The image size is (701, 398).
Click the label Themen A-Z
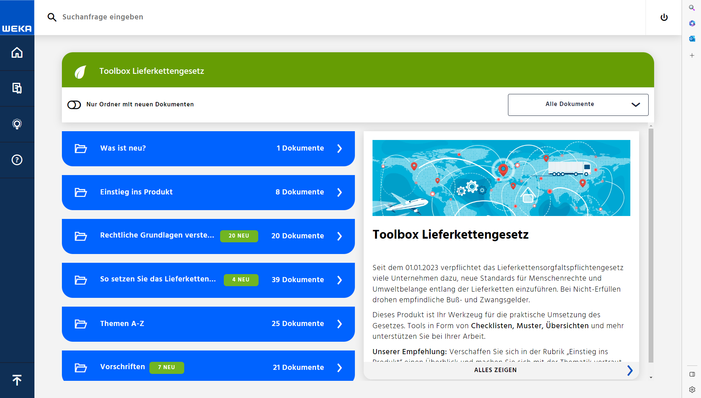122,324
